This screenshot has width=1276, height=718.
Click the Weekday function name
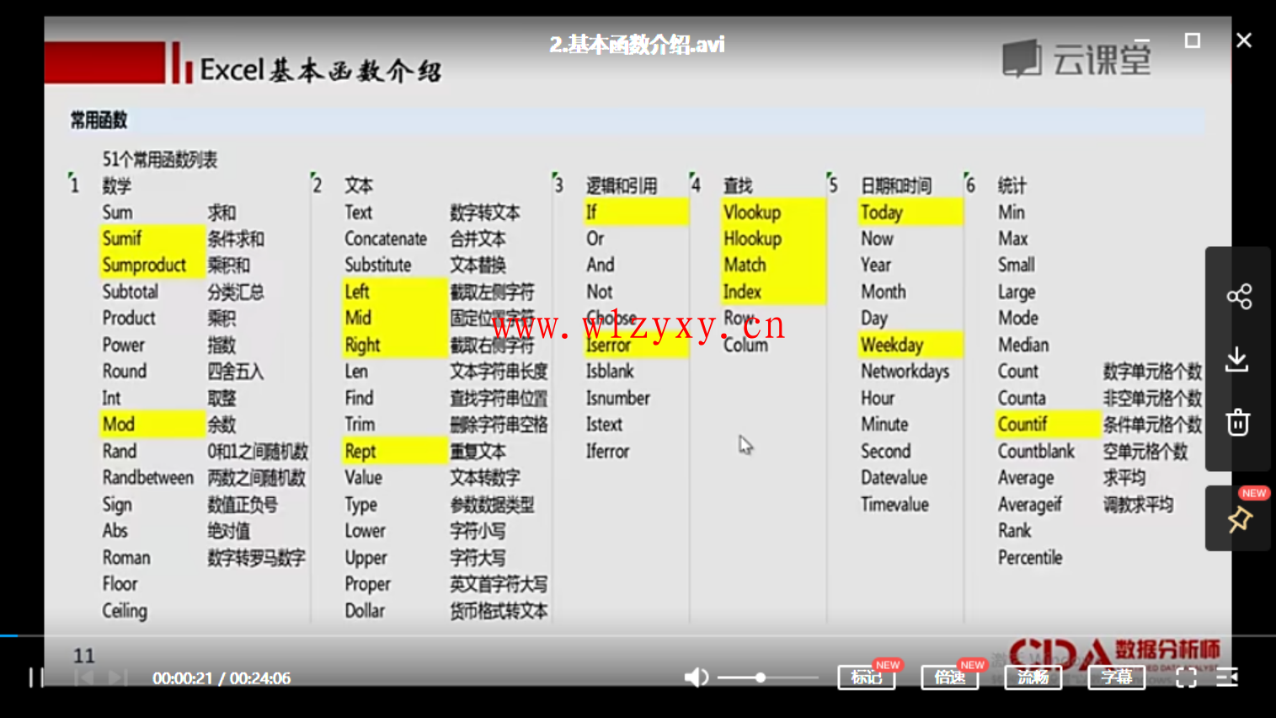click(x=892, y=346)
